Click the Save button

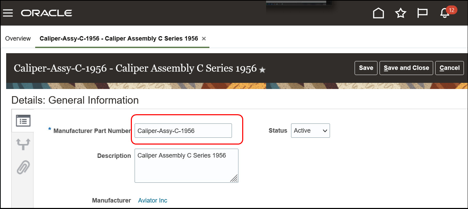click(x=366, y=68)
